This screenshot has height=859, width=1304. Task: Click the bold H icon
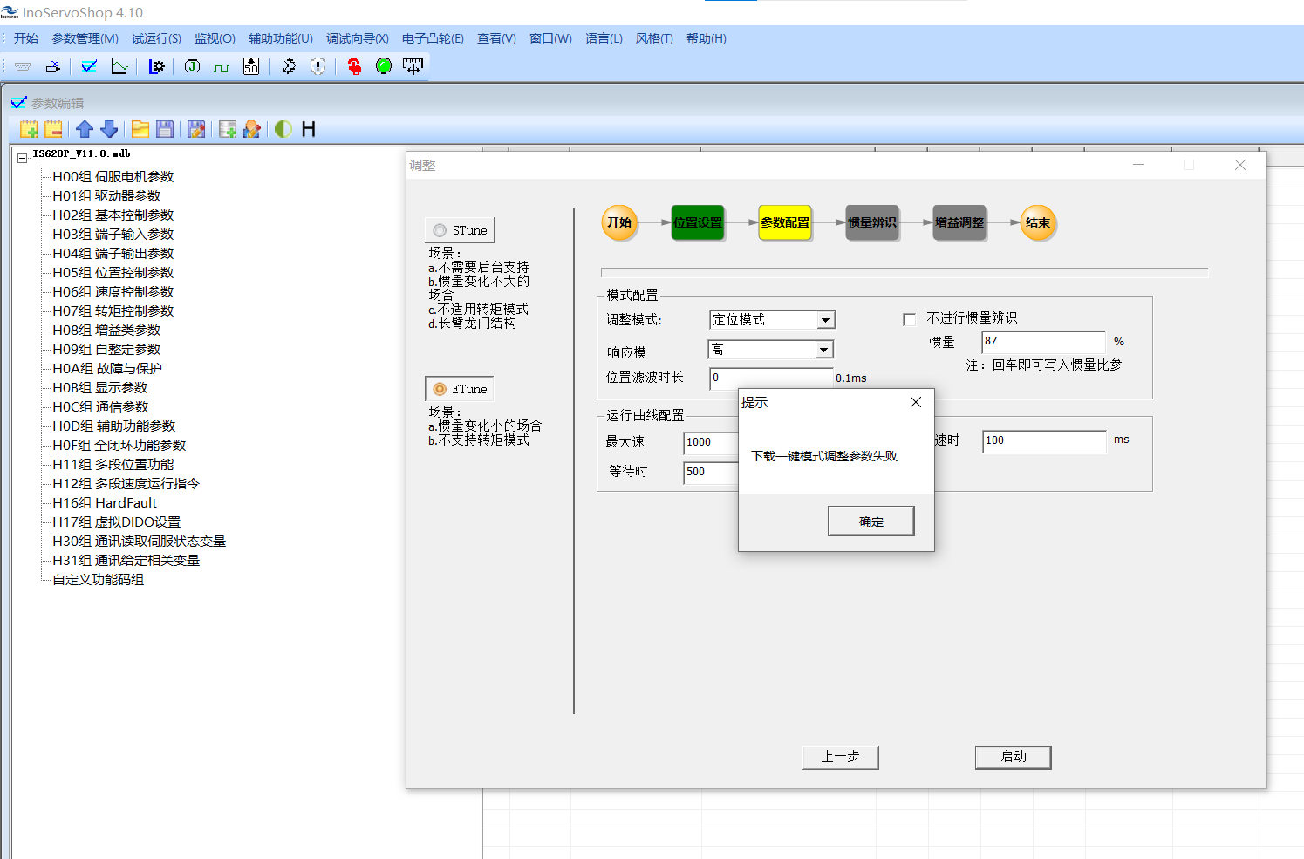(x=308, y=129)
